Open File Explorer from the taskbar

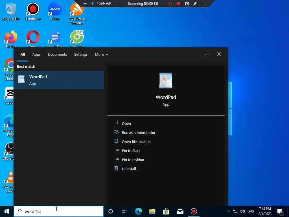[x=152, y=211]
